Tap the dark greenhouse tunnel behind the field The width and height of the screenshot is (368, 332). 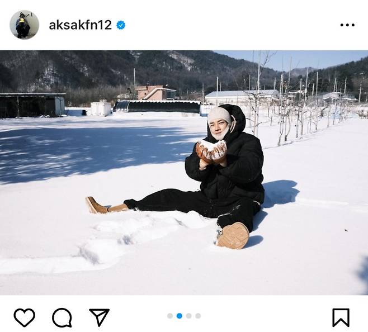157,107
